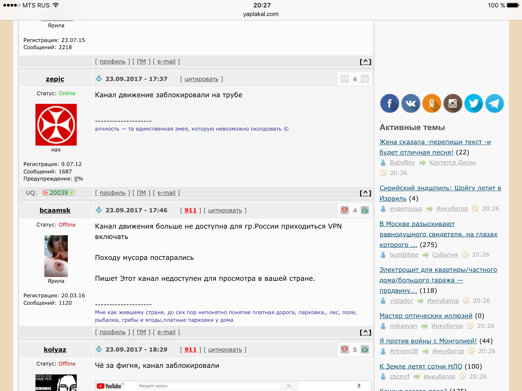Click kolyaz's Himeyer avatar image
Image resolution: width=522 pixels, height=391 pixels.
coord(56,383)
